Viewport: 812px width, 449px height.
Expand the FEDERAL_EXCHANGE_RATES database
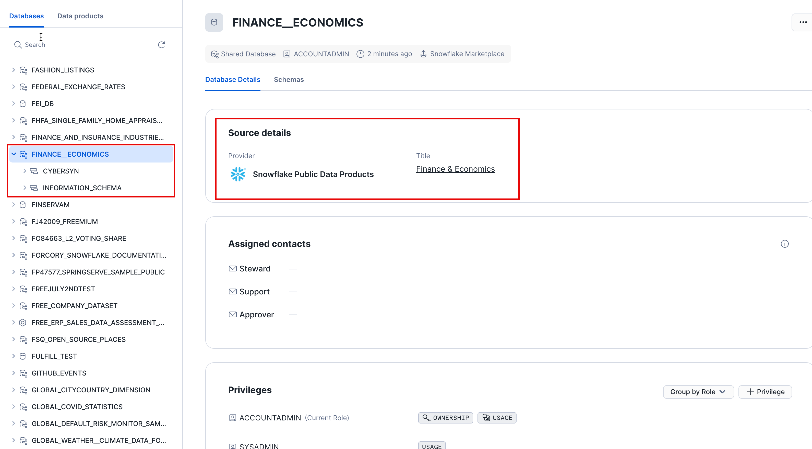[14, 86]
